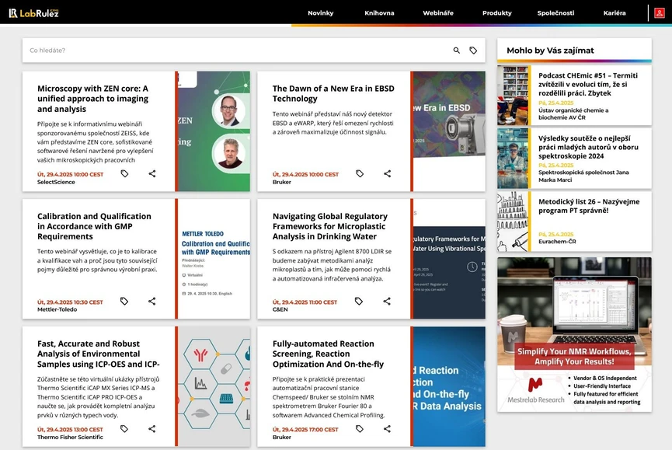Image resolution: width=672 pixels, height=450 pixels.
Task: Open 'Fast, Accurate and Robust Analysis' title
Action: pyautogui.click(x=98, y=354)
